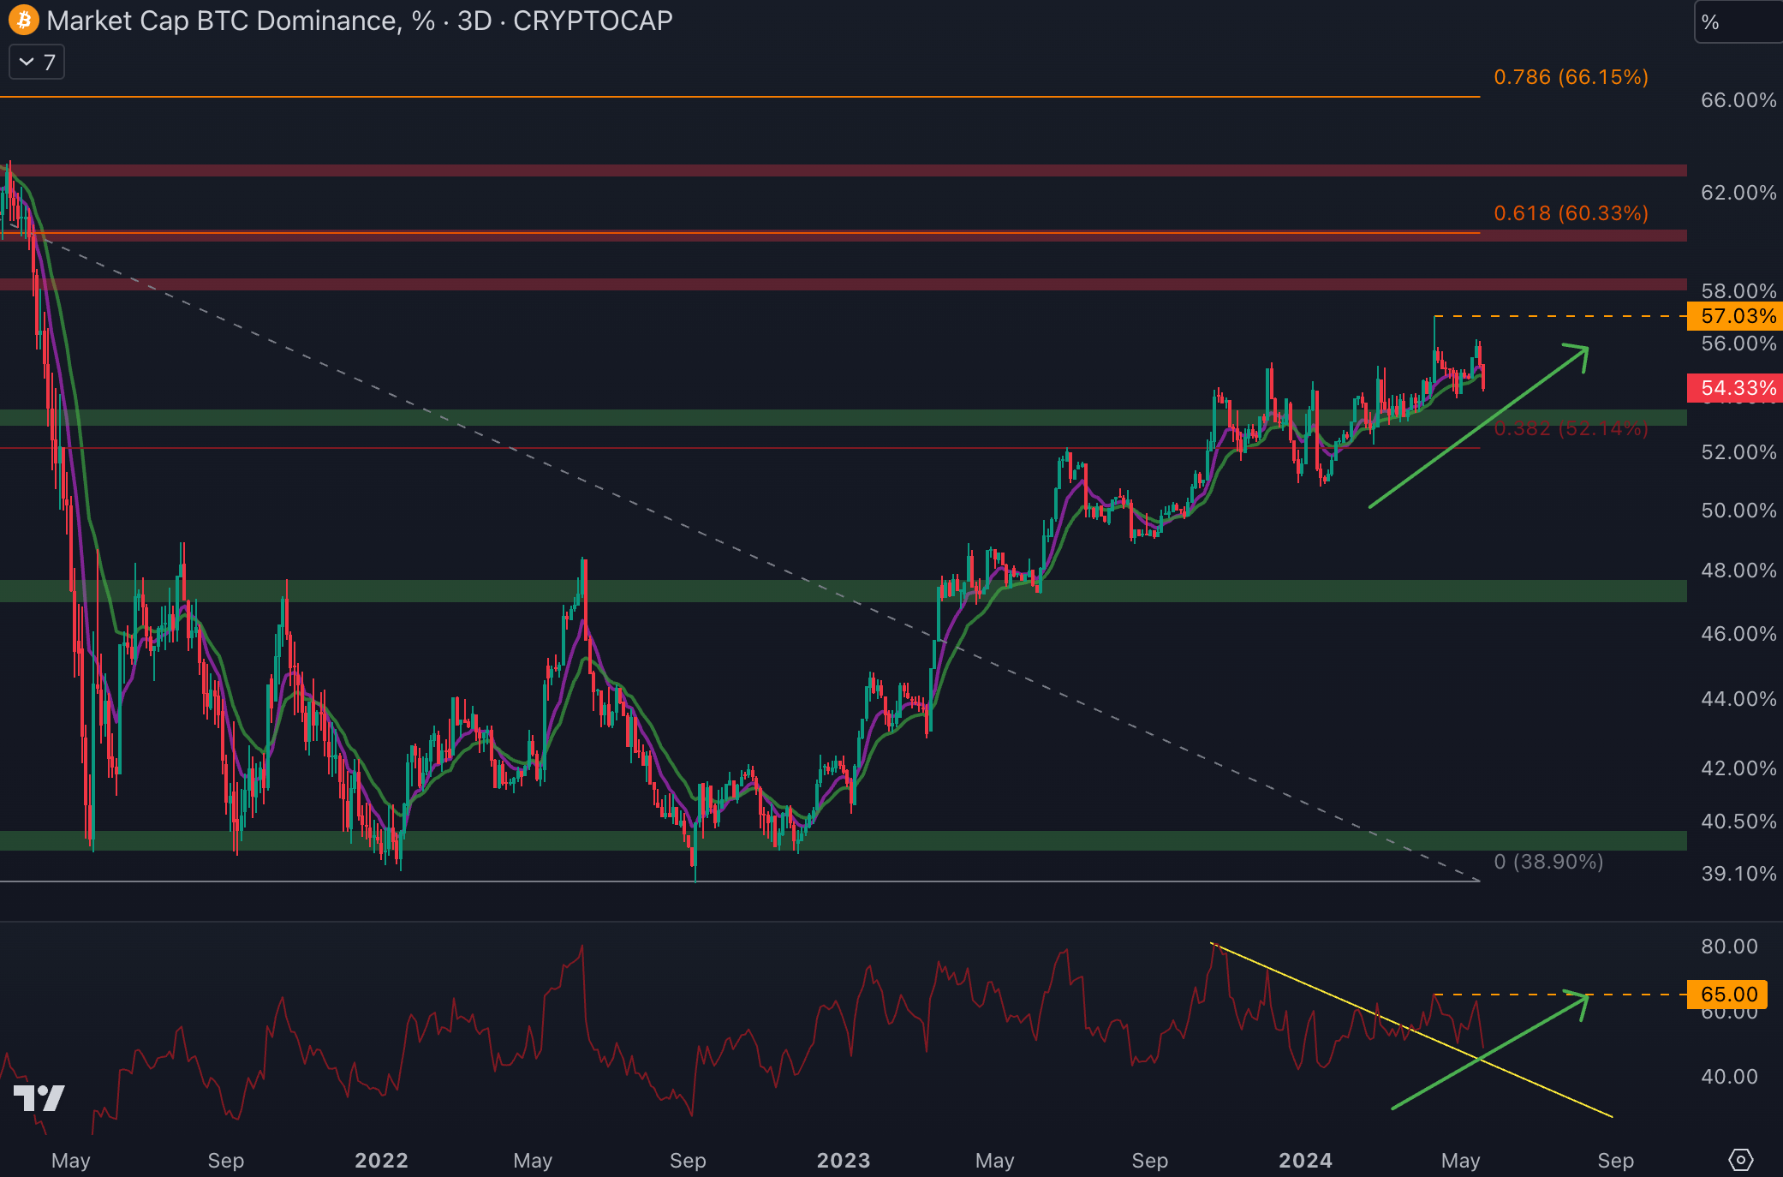Click the 57.03% orange price label
1783x1177 pixels.
coord(1737,316)
